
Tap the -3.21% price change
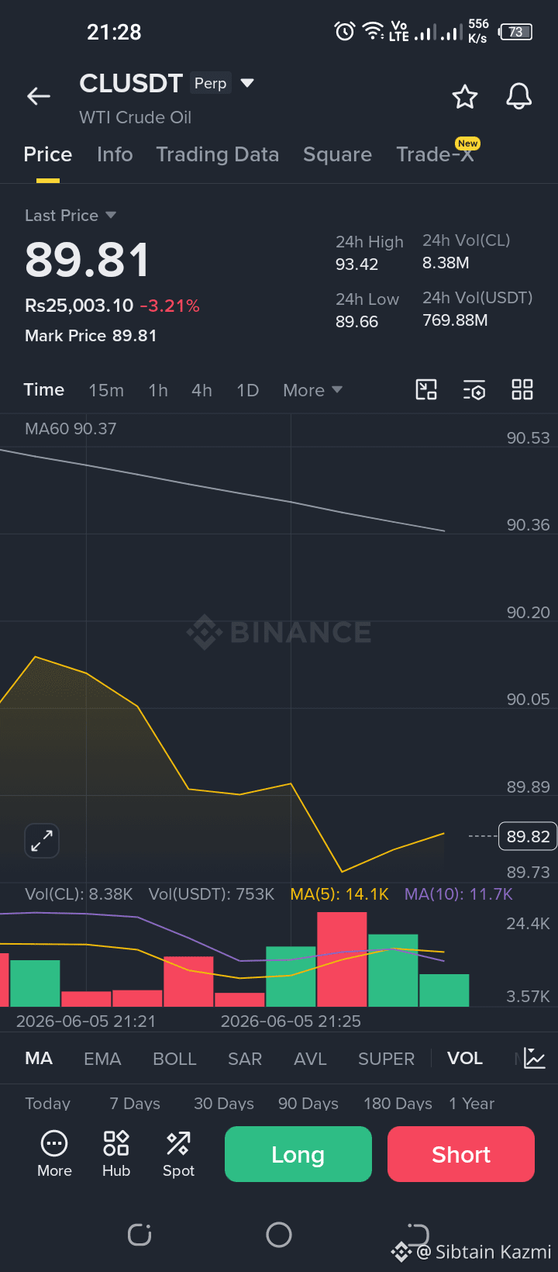point(170,306)
